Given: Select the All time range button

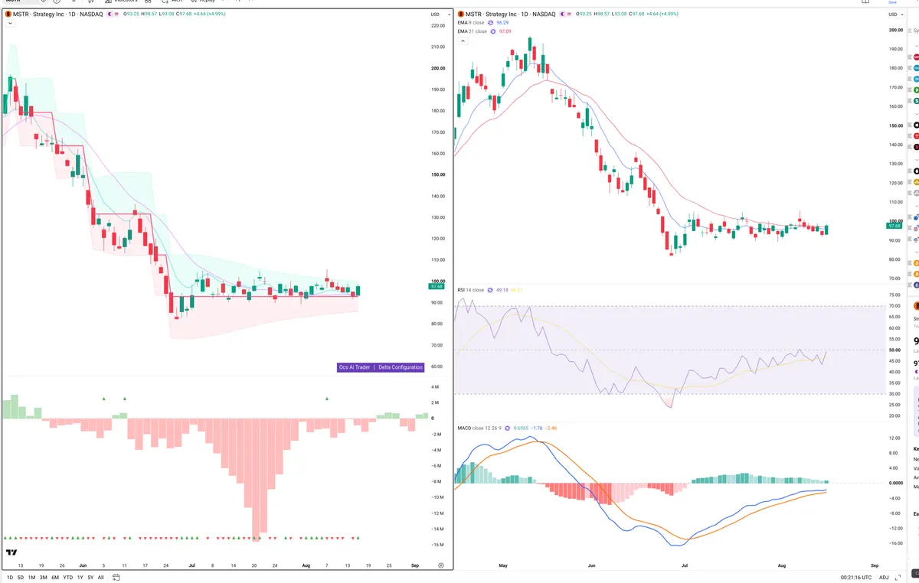Looking at the screenshot, I should coord(100,578).
